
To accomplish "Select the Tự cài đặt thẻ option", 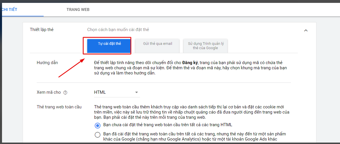I will 110,46.
